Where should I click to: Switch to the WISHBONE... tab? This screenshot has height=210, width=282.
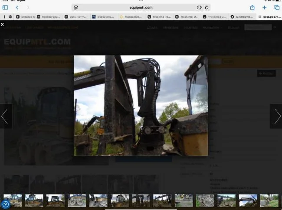242,17
